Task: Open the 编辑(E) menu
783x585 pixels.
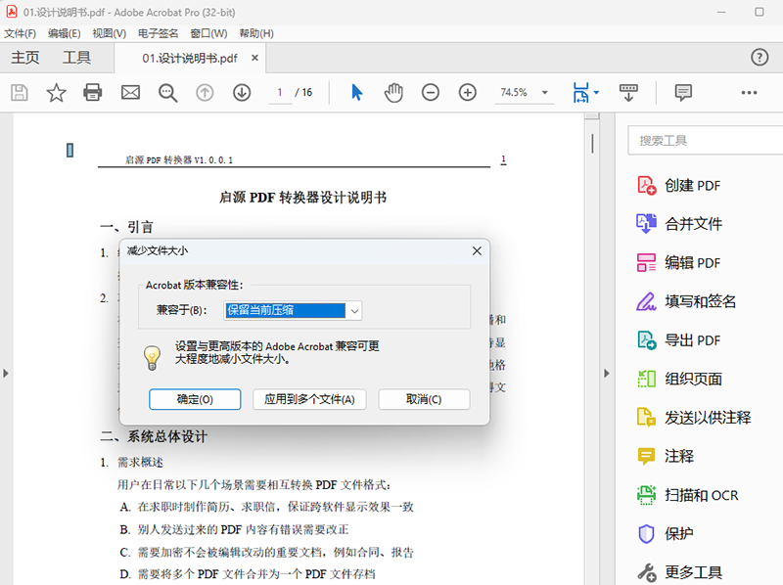Action: pyautogui.click(x=64, y=33)
